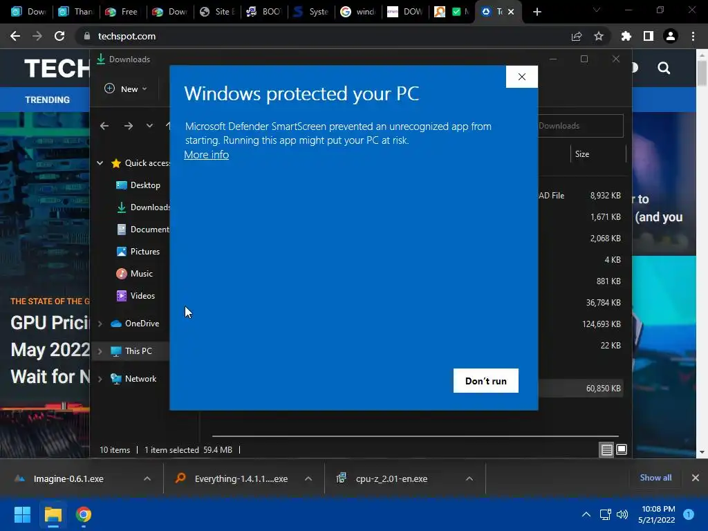Select Documents in the navigation pane
This screenshot has width=708, height=531.
(x=144, y=230)
